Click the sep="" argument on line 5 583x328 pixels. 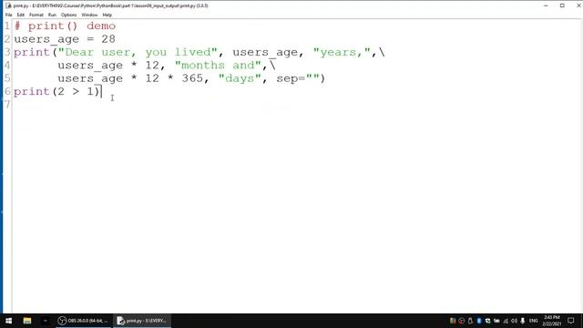pos(298,78)
